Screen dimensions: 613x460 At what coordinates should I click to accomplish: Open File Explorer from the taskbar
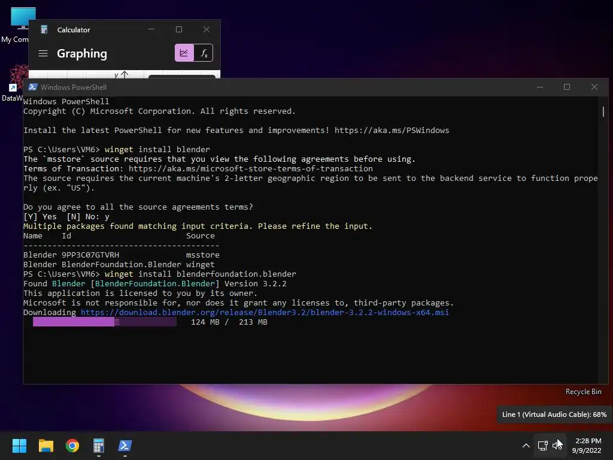point(45,446)
